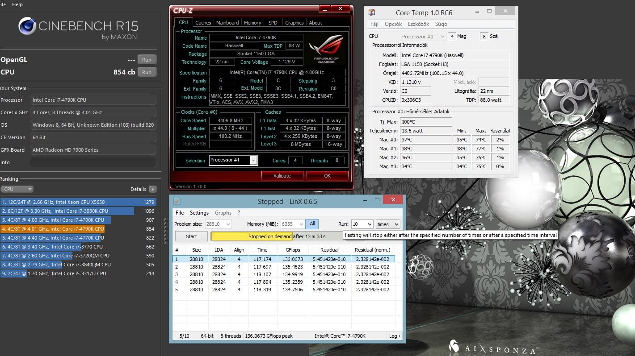The height and width of the screenshot is (356, 635).
Task: Select LinX result row 2 with 135.4623 GFlops
Action: pos(284,267)
